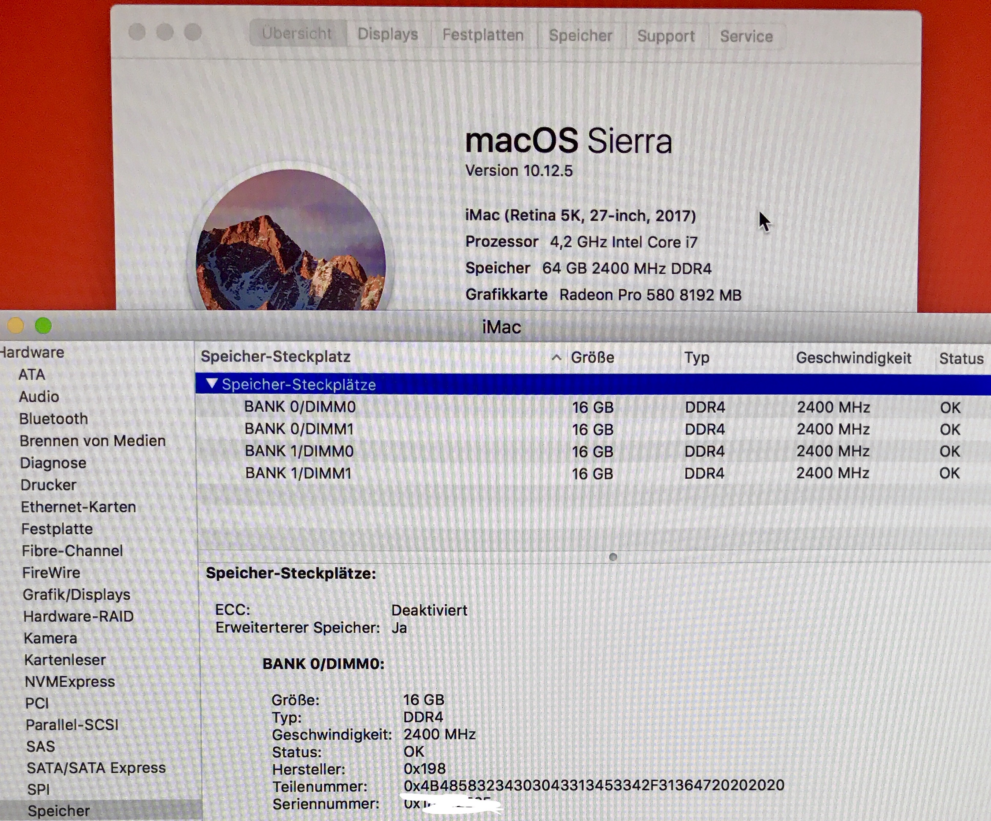Open Grafik/Displays in sidebar

77,595
